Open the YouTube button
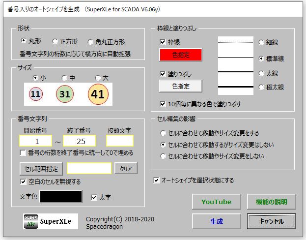306x240 pixels. tap(217, 202)
